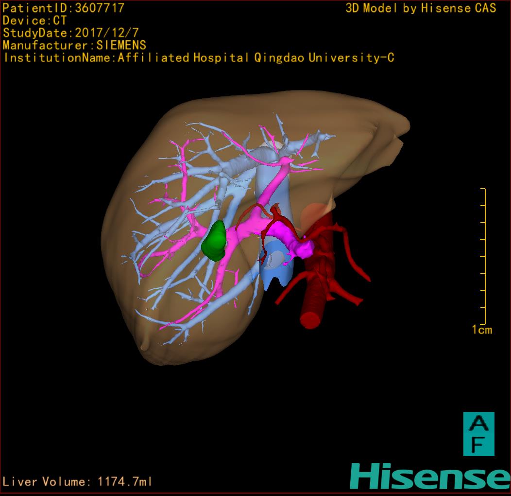Click the 3D Model by Hisense CAS caption
The width and height of the screenshot is (511, 496).
click(x=421, y=8)
